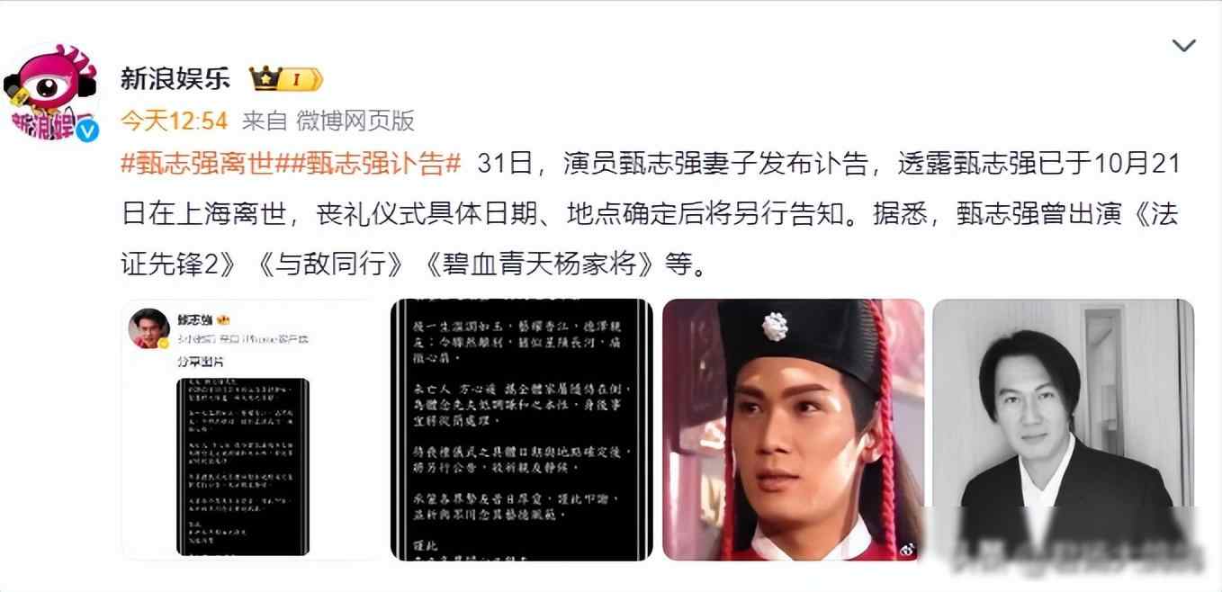The width and height of the screenshot is (1222, 592).
Task: Open the first Weibo post screenshot thumbnail
Action: tap(251, 430)
